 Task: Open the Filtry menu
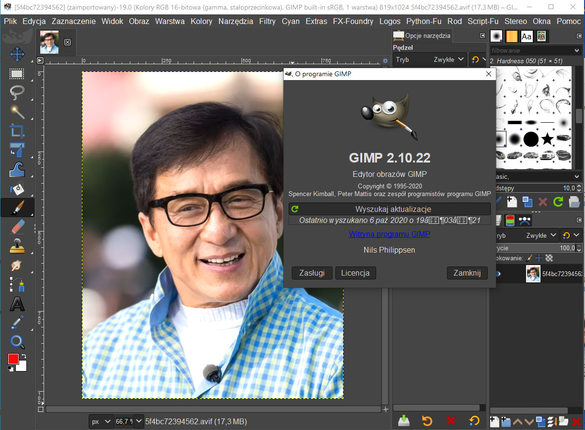click(x=267, y=22)
